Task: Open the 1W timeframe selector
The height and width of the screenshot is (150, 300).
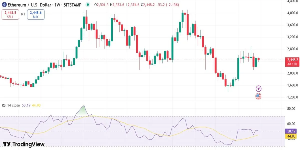Action: pos(57,4)
